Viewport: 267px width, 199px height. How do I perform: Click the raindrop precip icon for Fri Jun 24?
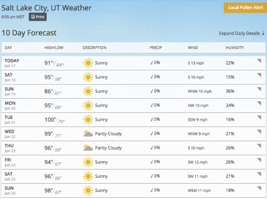(x=151, y=162)
